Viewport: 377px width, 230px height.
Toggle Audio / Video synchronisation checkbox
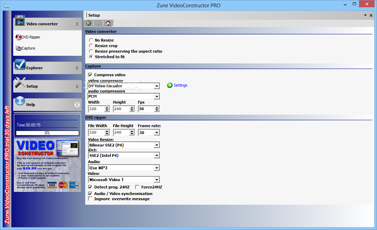[90, 194]
